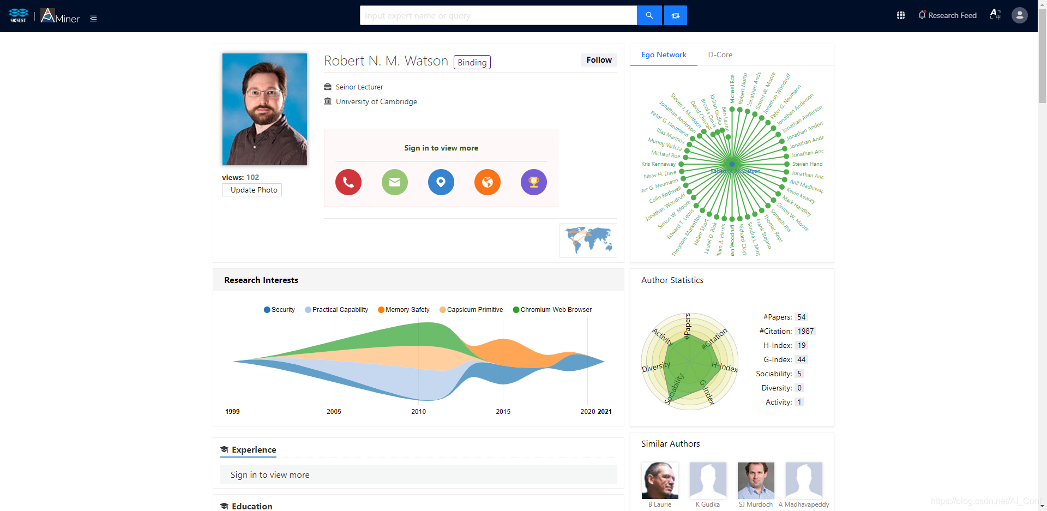
Task: Click the #Citation value 1987
Action: coord(805,331)
